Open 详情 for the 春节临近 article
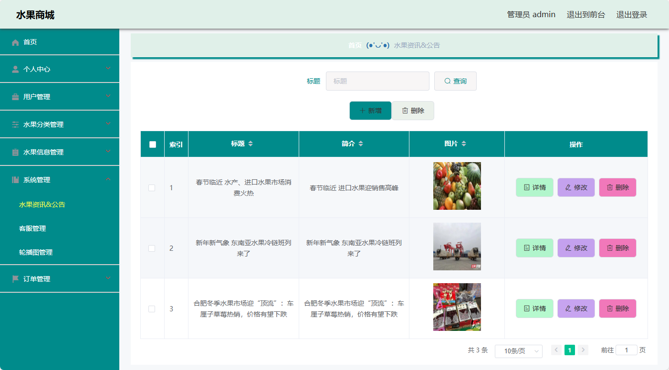This screenshot has height=370, width=669. tap(534, 187)
